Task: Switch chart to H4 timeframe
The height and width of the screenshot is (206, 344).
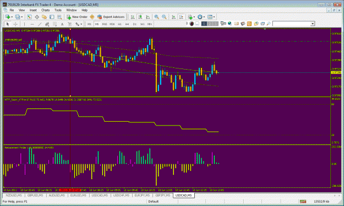Action: (127, 24)
